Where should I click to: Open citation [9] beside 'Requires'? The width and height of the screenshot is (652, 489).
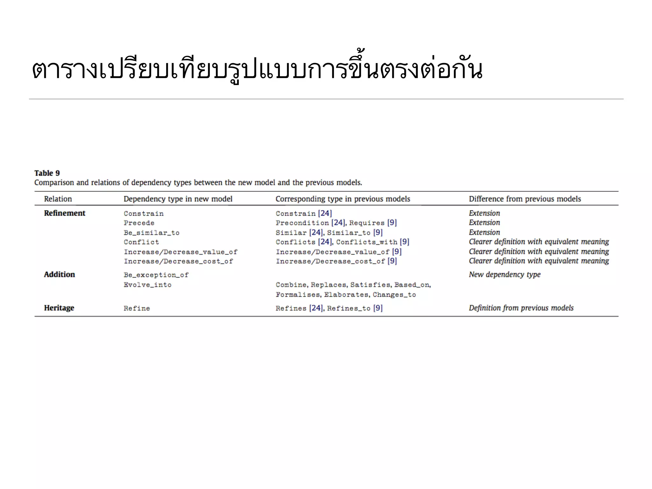click(x=392, y=223)
